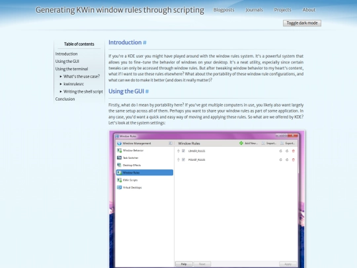Open the embedded Window Rules screenshot image
Viewport: 357px width, 268px height.
(x=207, y=199)
